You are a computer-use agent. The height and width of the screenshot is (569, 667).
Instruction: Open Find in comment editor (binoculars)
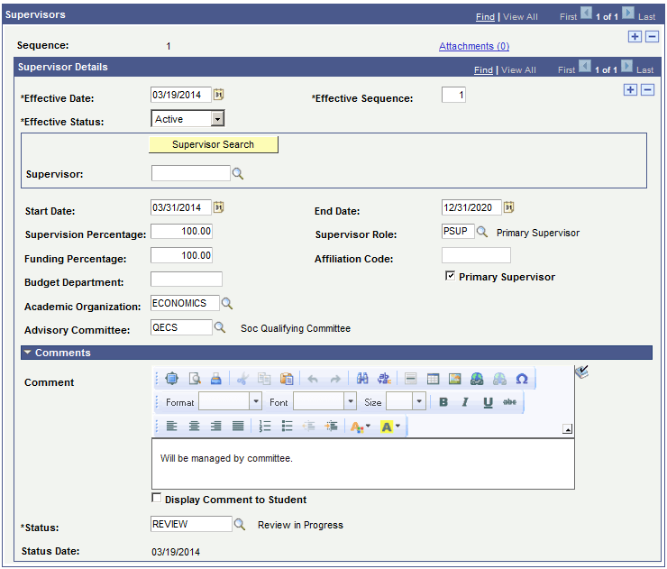pyautogui.click(x=362, y=379)
